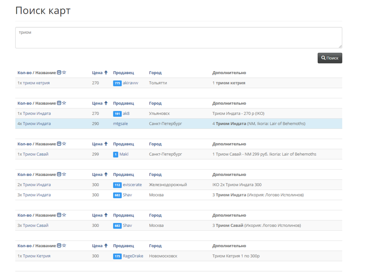
Task: Click the Дополнительно header in the top table
Action: (x=229, y=73)
